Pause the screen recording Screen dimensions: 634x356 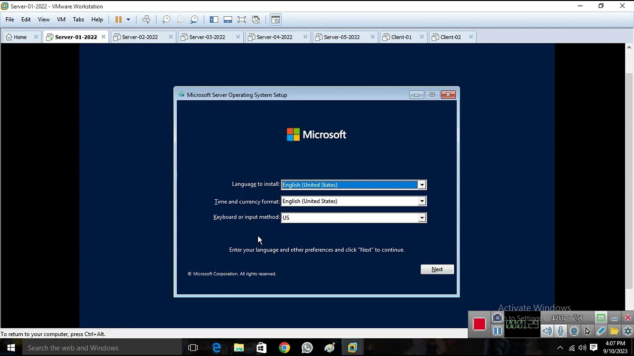point(497,331)
